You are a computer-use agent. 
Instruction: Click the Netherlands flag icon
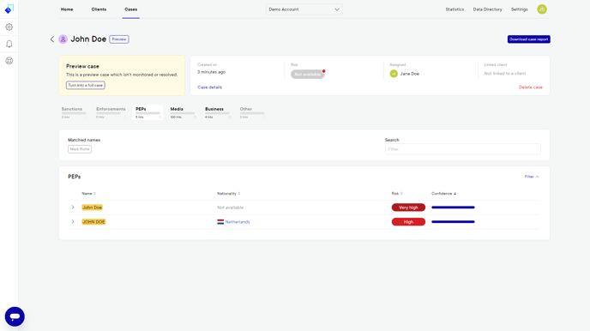pos(220,222)
